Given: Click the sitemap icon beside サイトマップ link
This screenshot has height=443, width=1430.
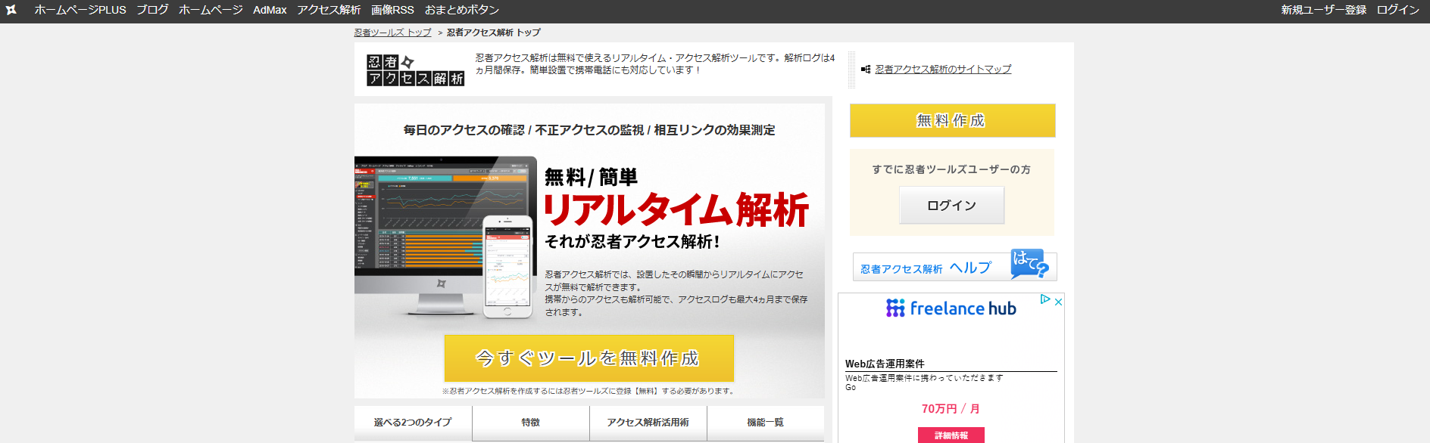Looking at the screenshot, I should (866, 70).
